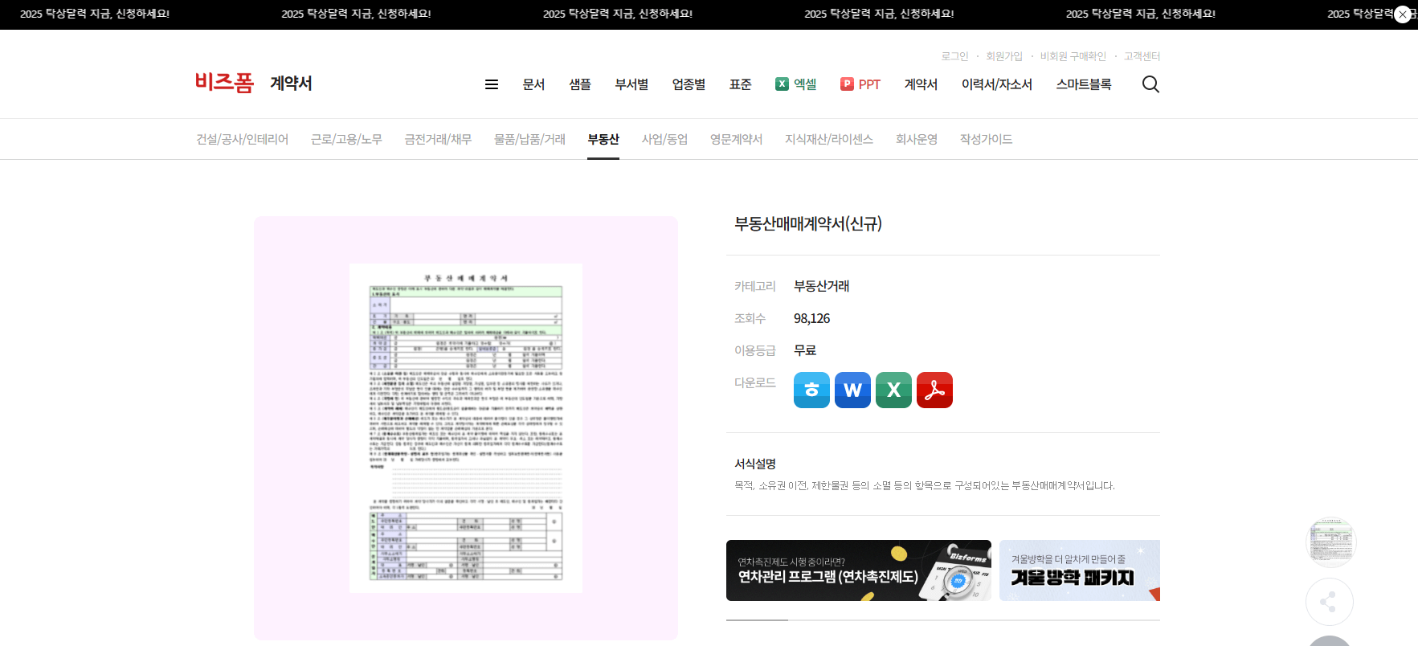Open the floating document thumbnail on right
The image size is (1418, 646).
[x=1330, y=542]
